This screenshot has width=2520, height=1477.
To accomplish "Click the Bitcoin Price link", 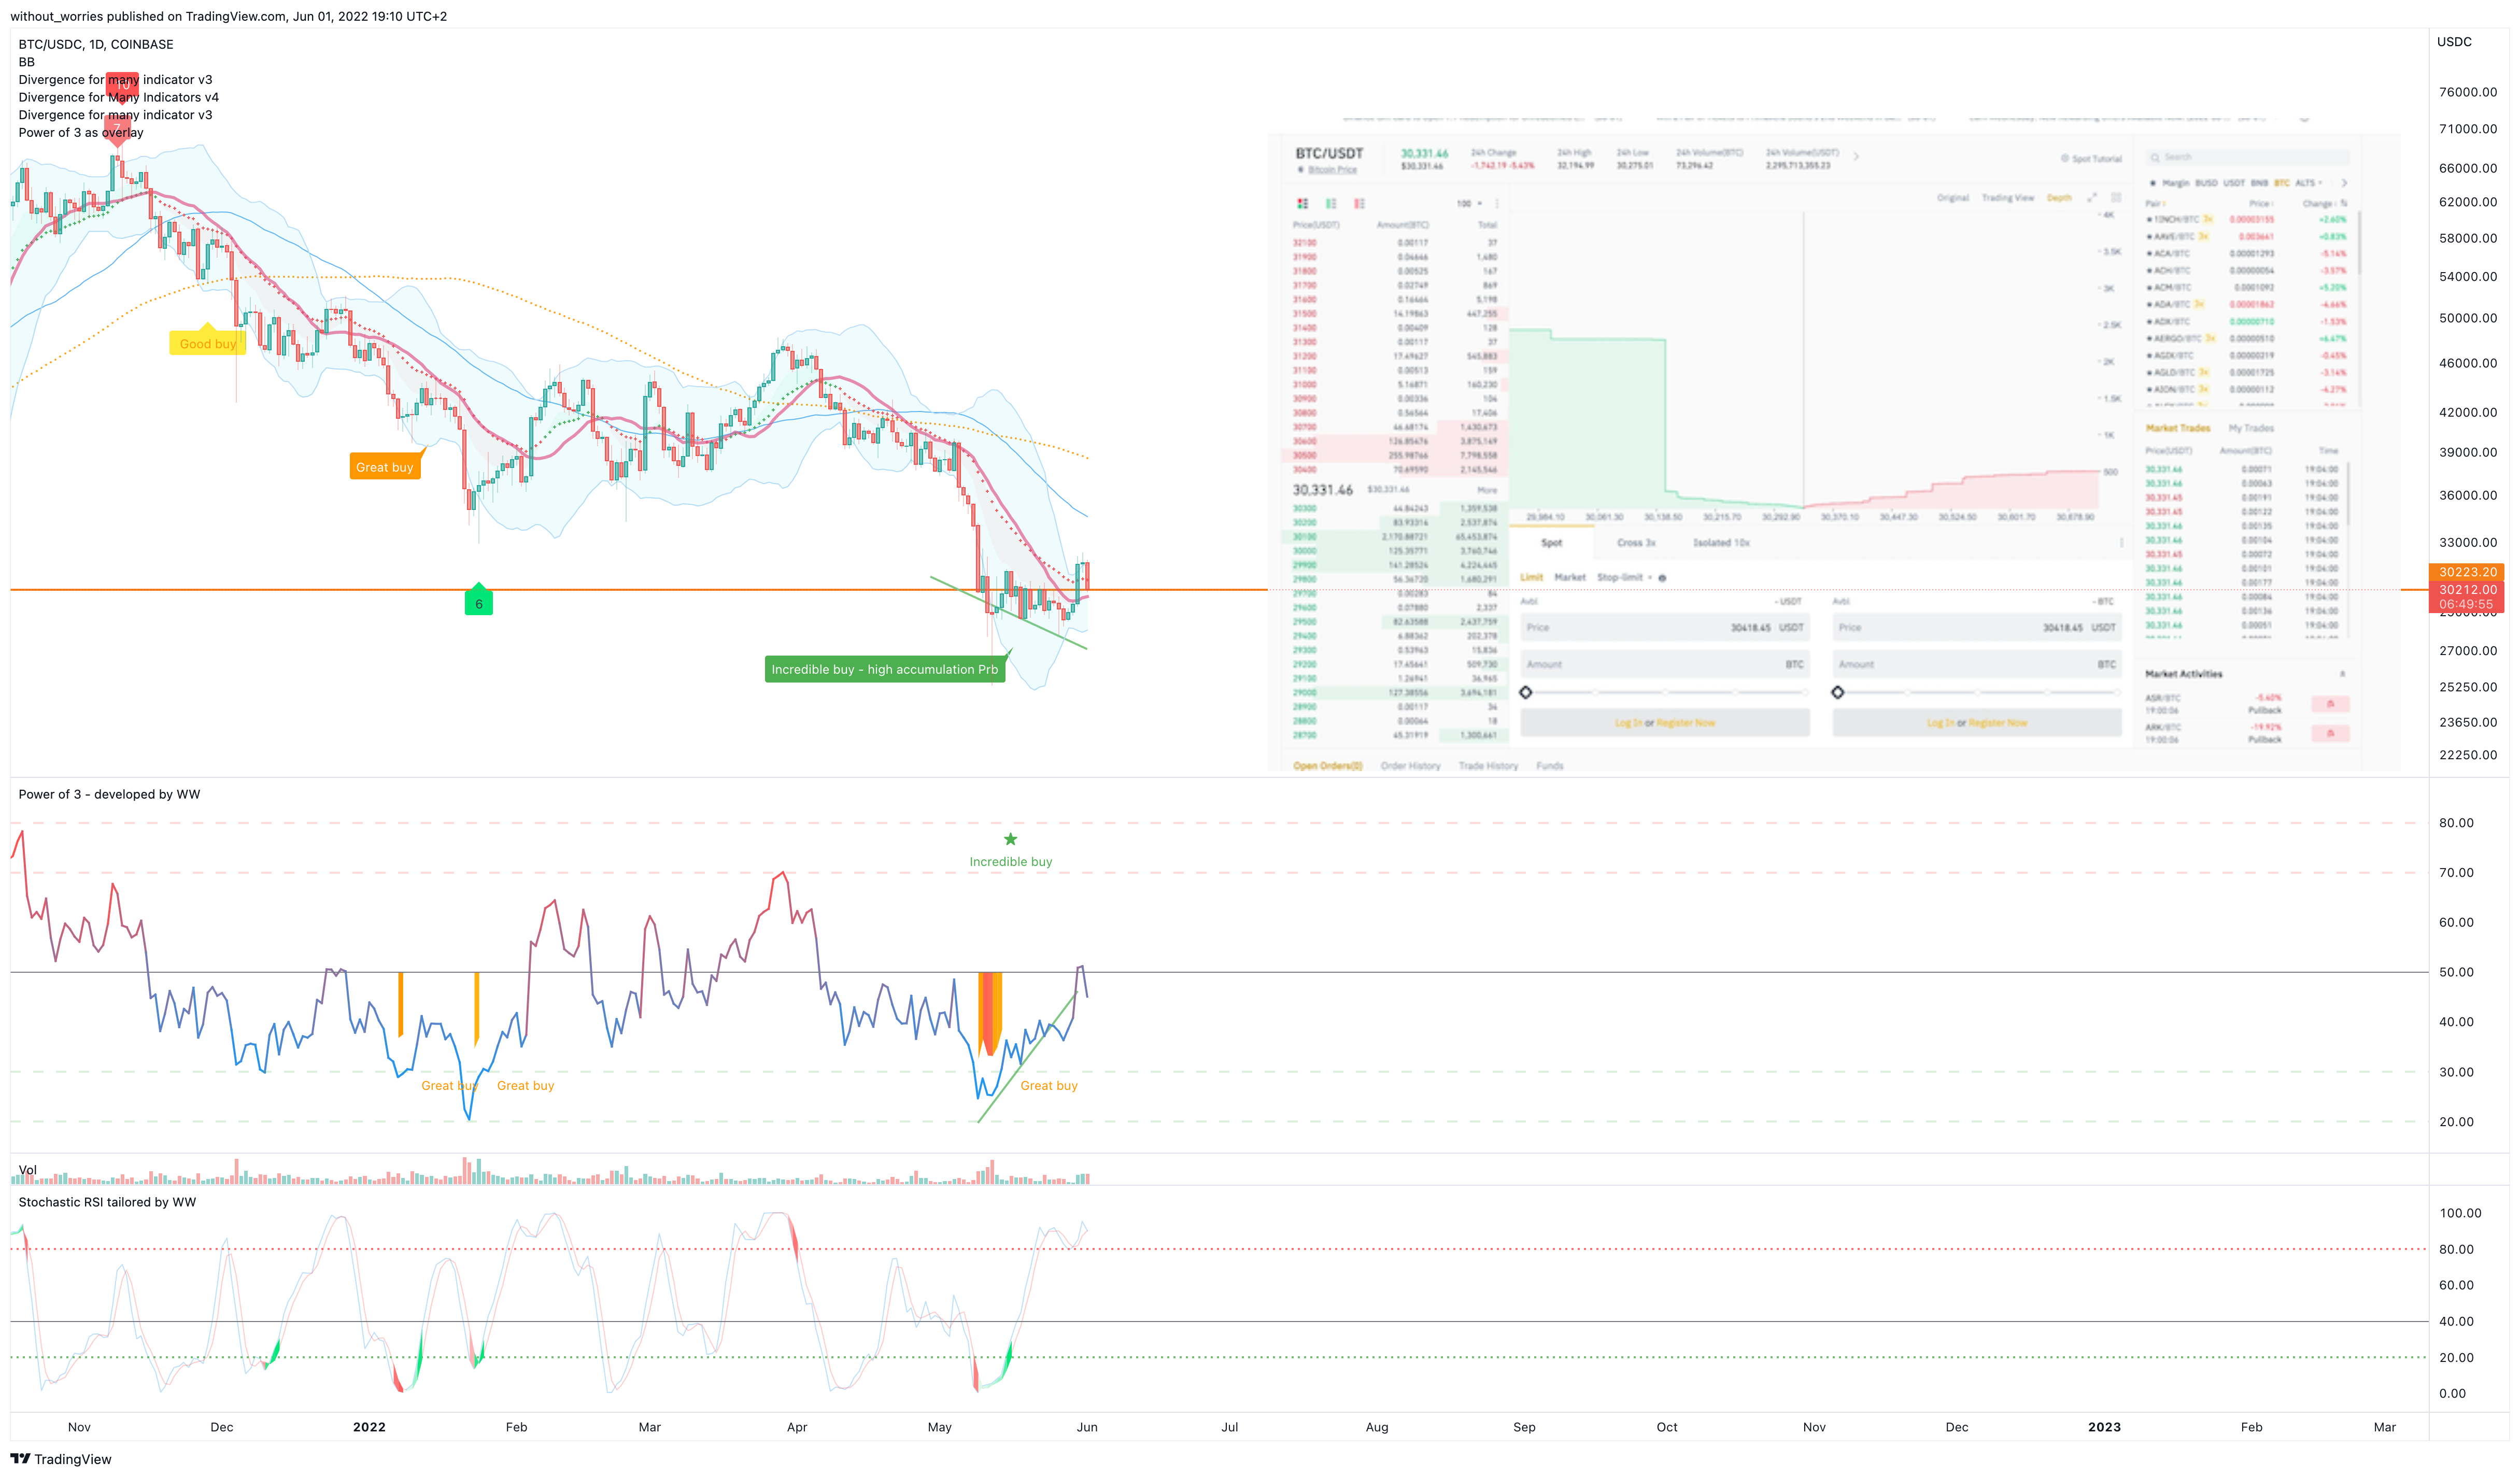I will 1332,170.
